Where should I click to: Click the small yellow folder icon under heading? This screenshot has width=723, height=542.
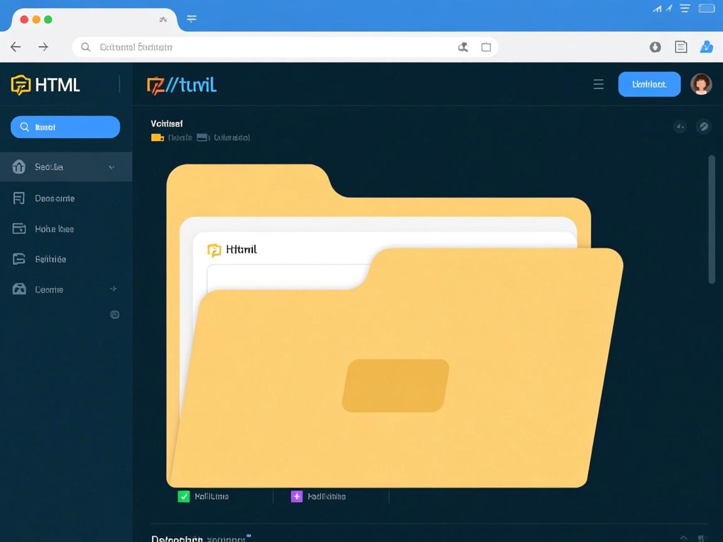point(158,137)
